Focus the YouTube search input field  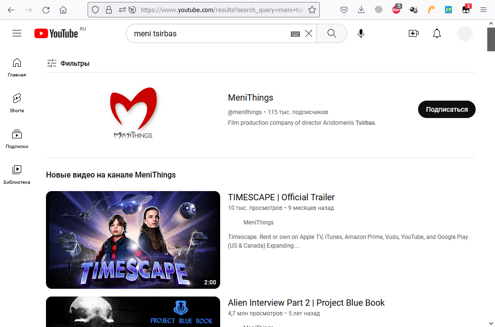click(211, 33)
